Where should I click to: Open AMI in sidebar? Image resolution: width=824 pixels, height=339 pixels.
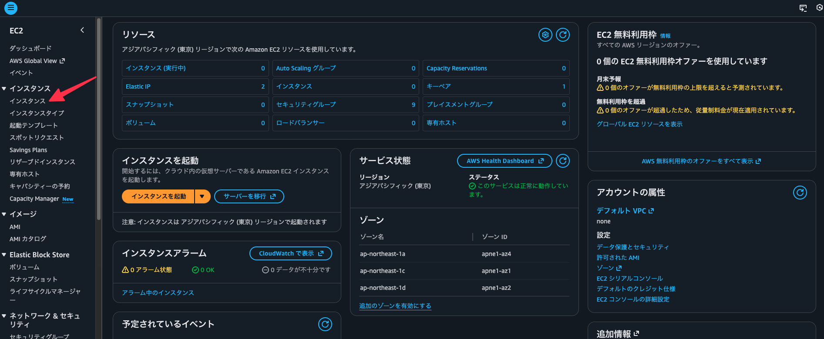click(x=15, y=227)
